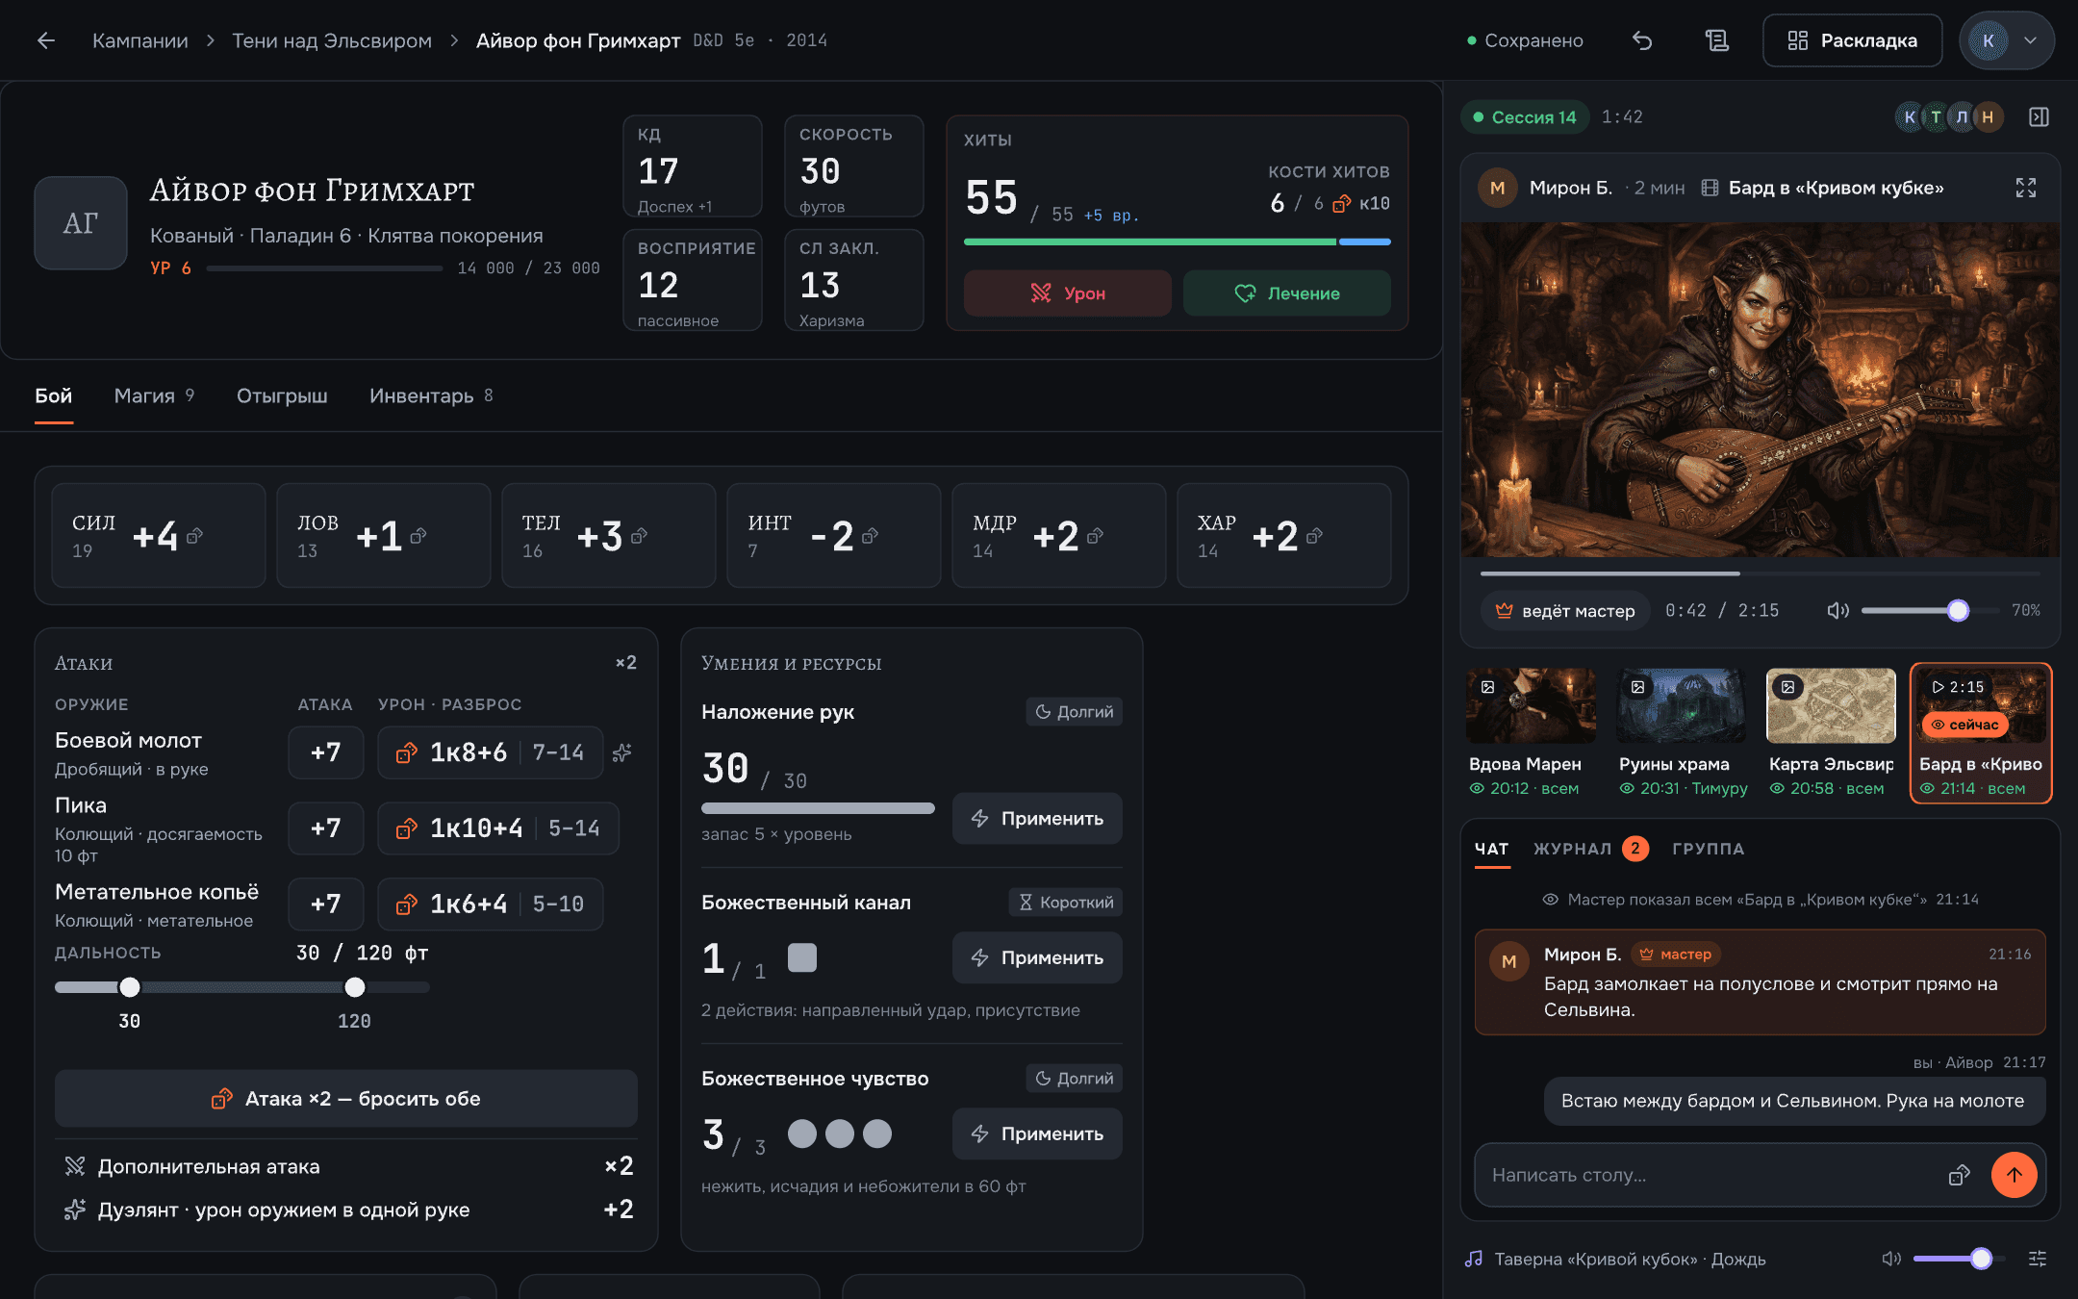The height and width of the screenshot is (1299, 2078).
Task: Roll the Dexterity check die icon
Action: point(418,536)
